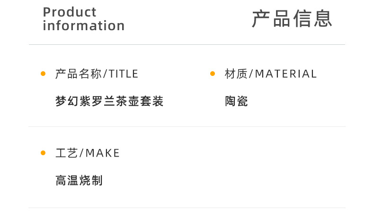
Task: Select the product name 梦幻紫罗兰茶壶套装
Action: (x=109, y=101)
